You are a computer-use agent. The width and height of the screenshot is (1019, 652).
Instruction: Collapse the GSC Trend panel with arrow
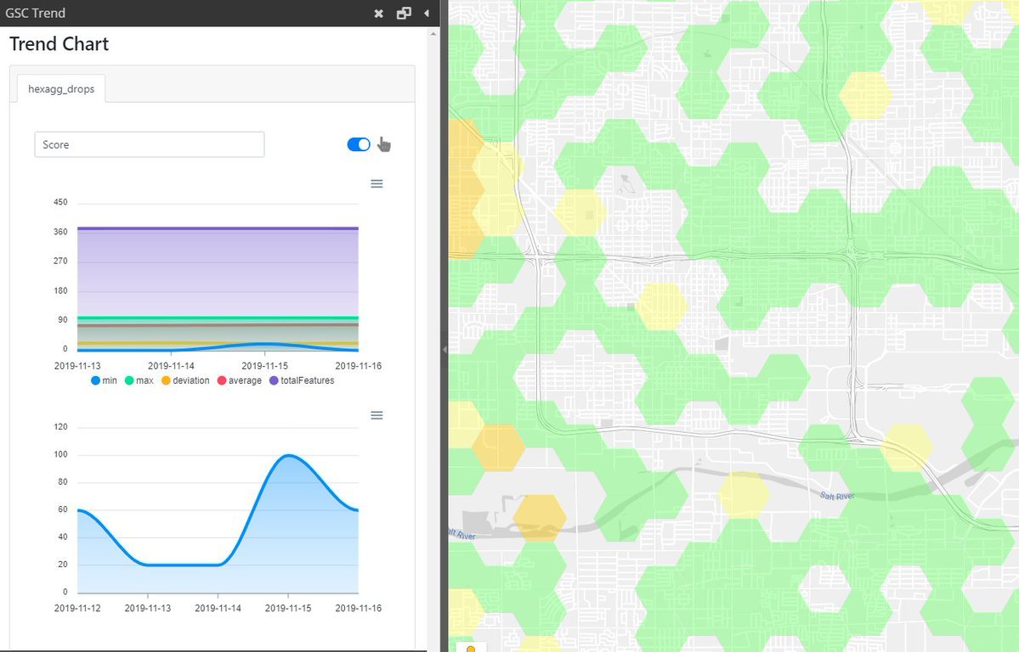click(426, 14)
